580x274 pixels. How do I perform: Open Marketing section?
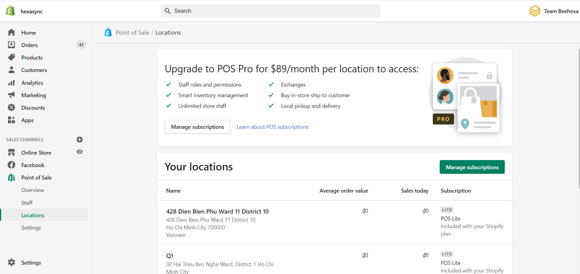click(x=34, y=95)
